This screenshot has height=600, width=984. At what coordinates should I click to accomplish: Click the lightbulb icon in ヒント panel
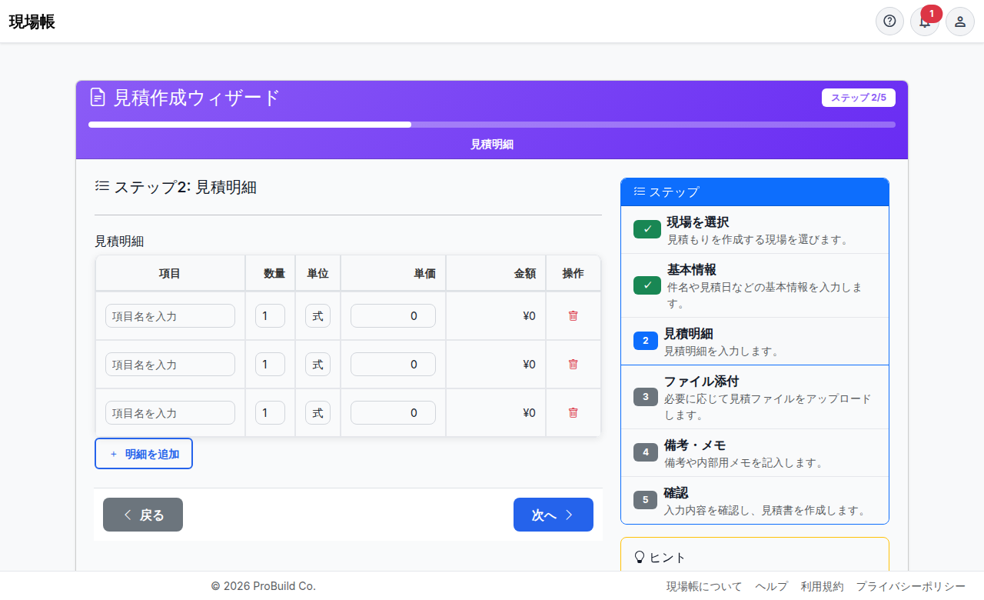[640, 557]
